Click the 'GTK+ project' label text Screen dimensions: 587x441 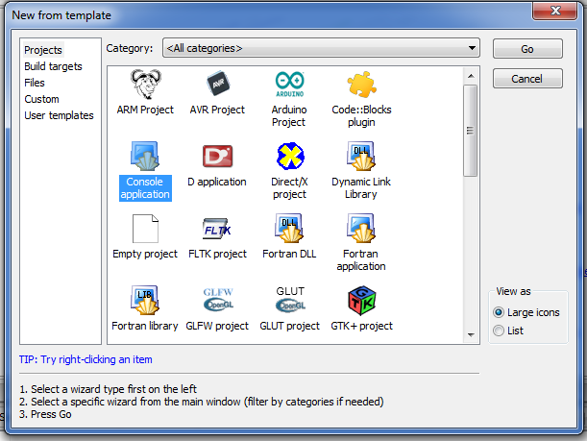tap(361, 326)
